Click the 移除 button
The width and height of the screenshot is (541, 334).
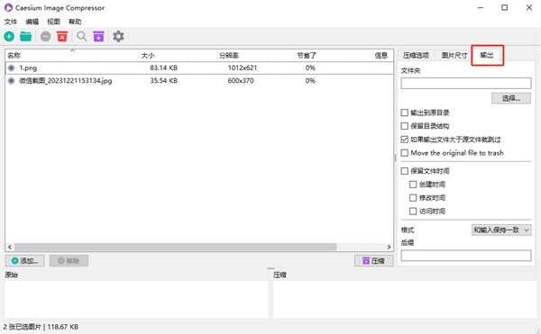(x=69, y=261)
